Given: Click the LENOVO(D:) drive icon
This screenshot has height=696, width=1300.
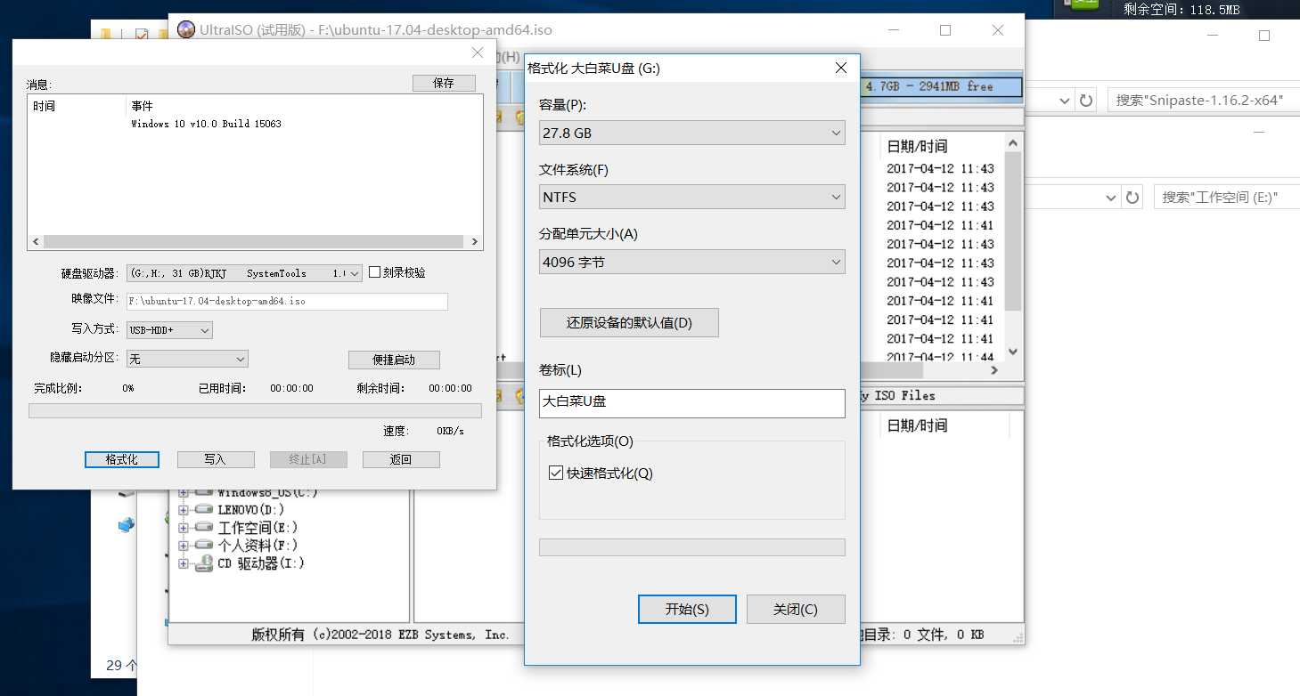Looking at the screenshot, I should (203, 509).
